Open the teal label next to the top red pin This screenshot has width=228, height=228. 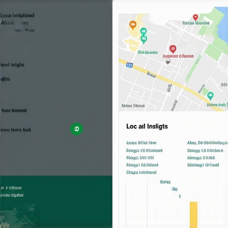196,23
